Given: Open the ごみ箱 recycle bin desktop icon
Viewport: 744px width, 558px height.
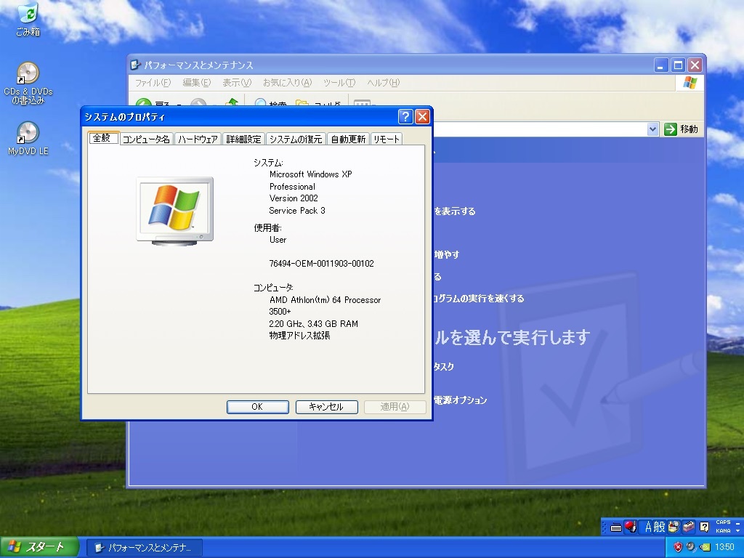Looking at the screenshot, I should click(x=28, y=19).
